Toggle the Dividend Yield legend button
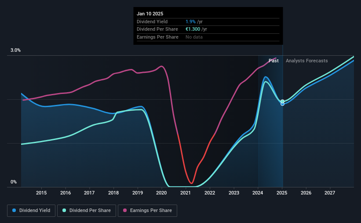This screenshot has width=361, height=223. point(31,211)
